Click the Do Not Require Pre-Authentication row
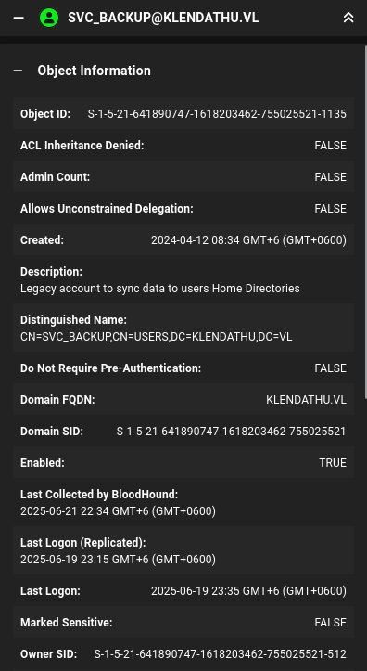 coord(183,368)
